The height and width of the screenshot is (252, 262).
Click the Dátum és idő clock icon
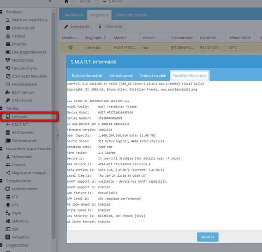(x=8, y=28)
